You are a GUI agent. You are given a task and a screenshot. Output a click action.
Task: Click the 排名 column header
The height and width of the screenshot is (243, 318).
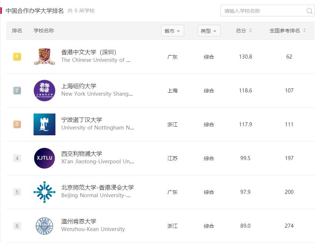(x=17, y=31)
